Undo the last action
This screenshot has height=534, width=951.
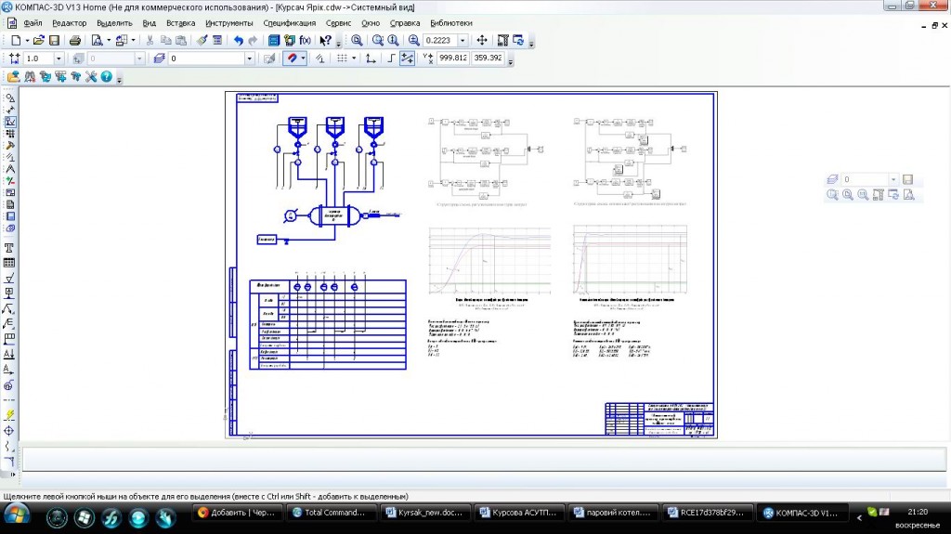coord(239,40)
